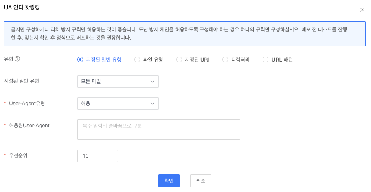Choose the 지정된 URI radio option

179,60
